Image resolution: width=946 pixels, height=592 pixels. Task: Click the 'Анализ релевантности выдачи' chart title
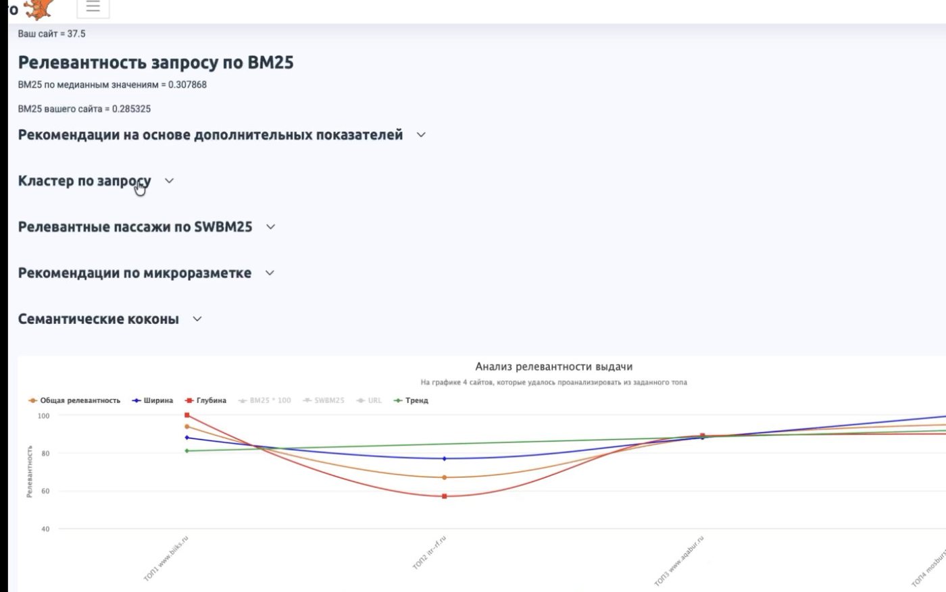(x=554, y=367)
